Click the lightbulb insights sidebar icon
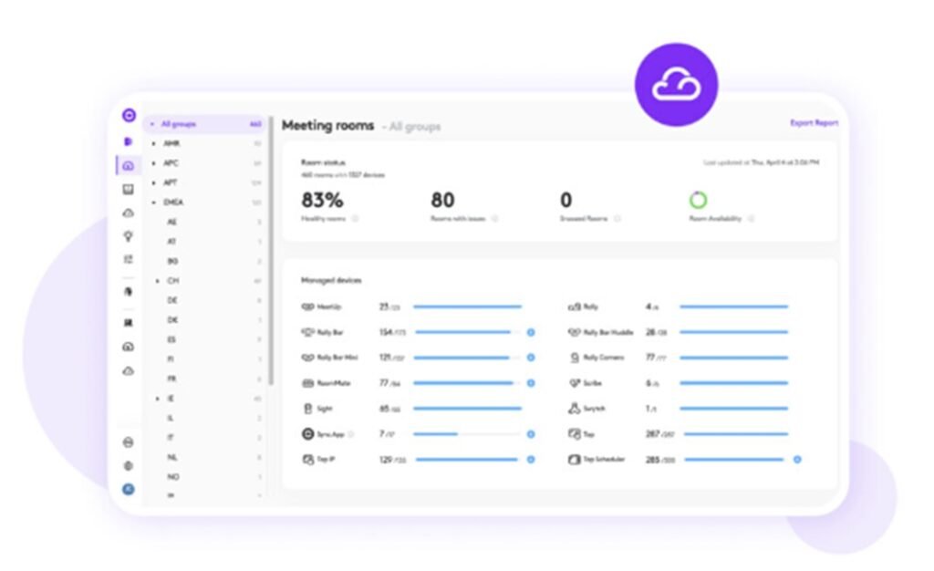 click(x=128, y=236)
